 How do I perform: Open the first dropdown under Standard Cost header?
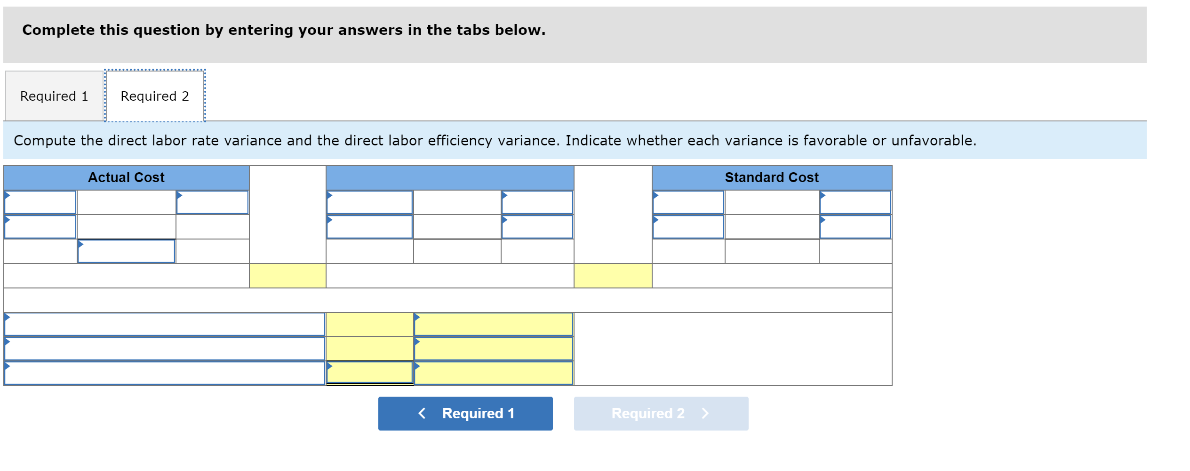tap(688, 202)
